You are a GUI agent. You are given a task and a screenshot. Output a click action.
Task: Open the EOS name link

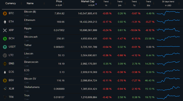pos(27,70)
